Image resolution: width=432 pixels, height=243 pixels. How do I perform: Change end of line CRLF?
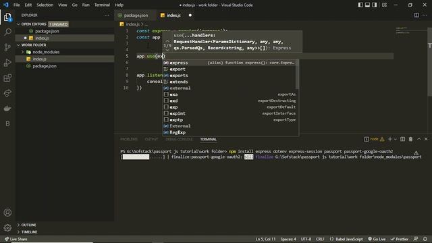coord(320,239)
